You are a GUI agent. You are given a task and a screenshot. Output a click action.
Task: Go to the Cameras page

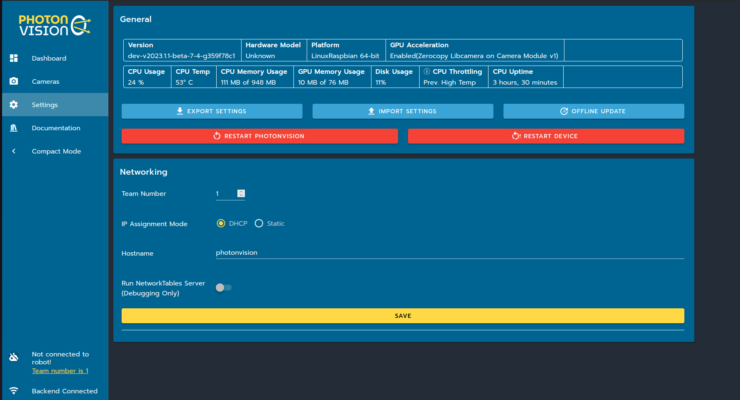55,81
